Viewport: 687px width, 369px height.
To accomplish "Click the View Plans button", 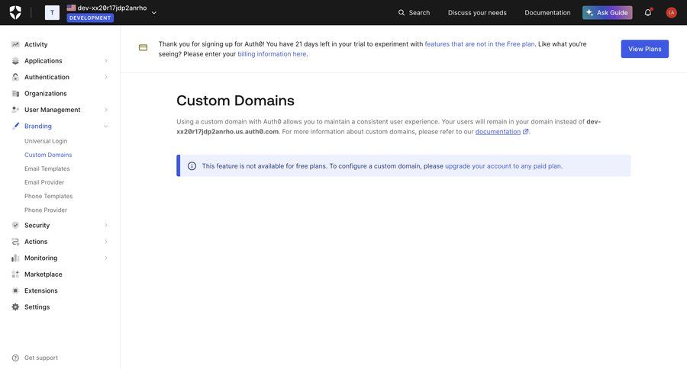I will [644, 49].
